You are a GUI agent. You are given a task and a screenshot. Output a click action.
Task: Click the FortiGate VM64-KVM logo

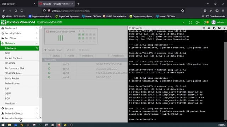tap(18, 22)
